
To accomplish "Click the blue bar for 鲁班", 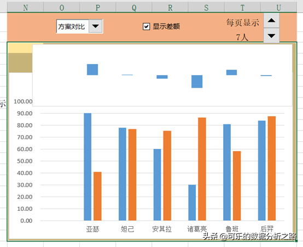I will pos(227,173).
